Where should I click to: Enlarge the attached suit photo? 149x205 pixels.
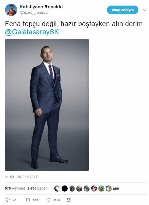(x=47, y=105)
